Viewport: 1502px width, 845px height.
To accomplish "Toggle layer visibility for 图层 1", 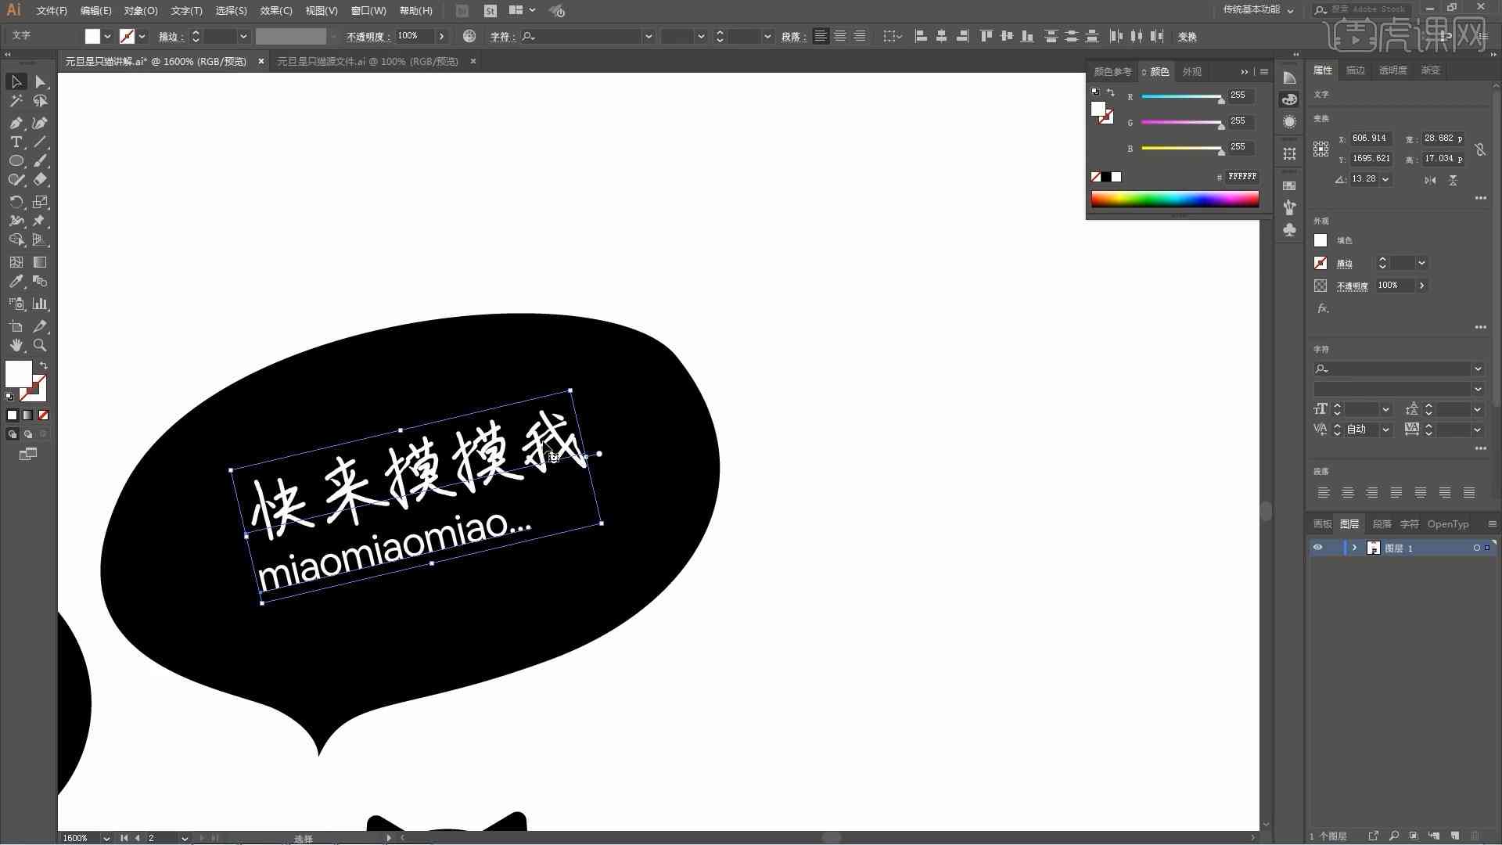I will pos(1318,547).
